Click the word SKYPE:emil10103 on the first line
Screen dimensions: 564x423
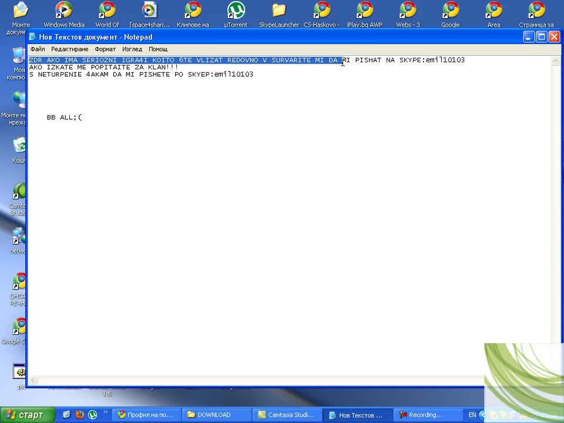(432, 60)
